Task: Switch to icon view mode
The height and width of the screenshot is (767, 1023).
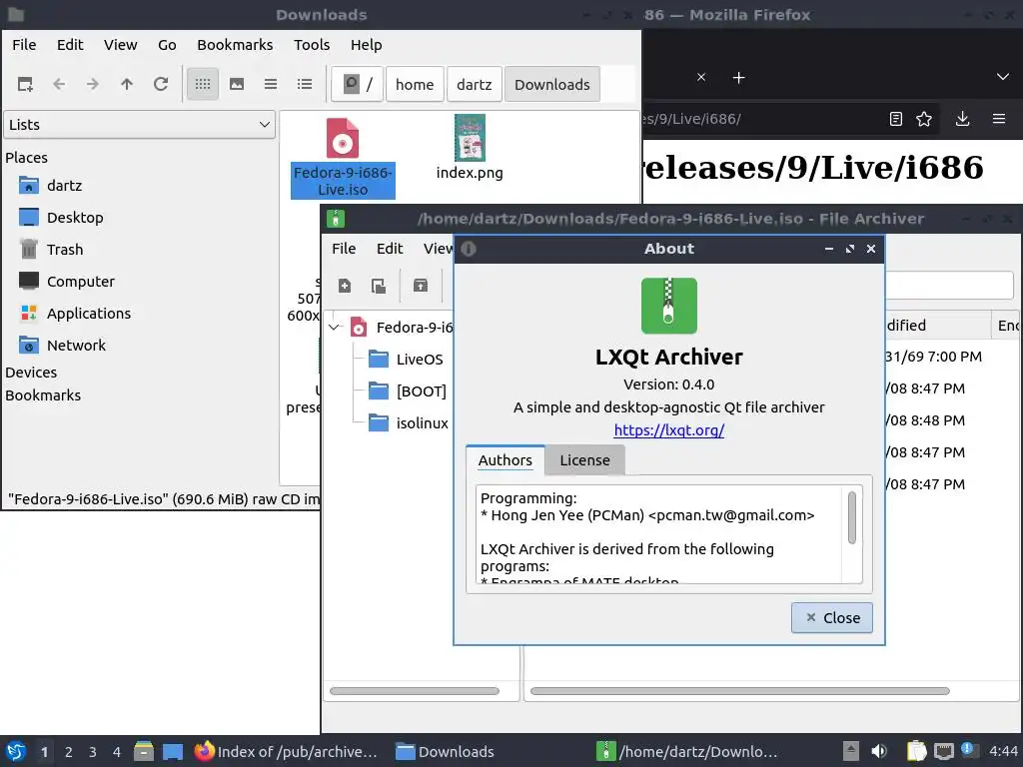Action: (x=203, y=84)
